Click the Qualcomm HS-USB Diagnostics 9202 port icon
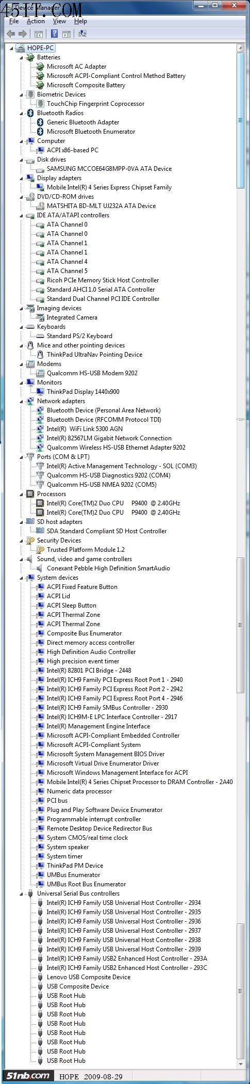Image resolution: width=250 pixels, height=1084 pixels. pos(41,475)
